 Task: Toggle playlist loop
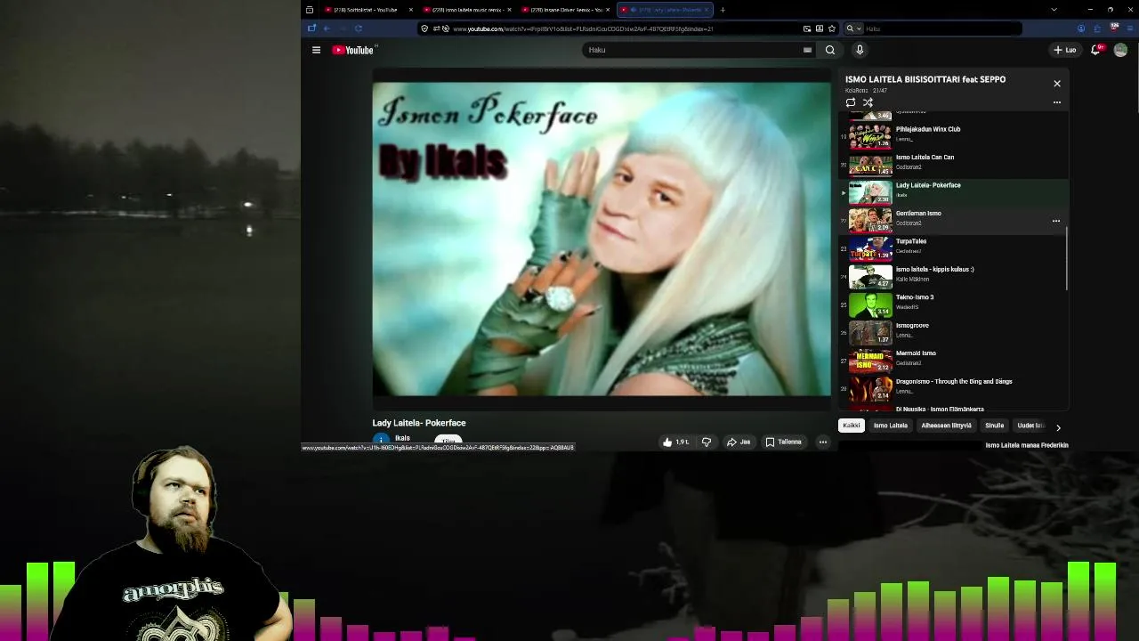coord(851,102)
